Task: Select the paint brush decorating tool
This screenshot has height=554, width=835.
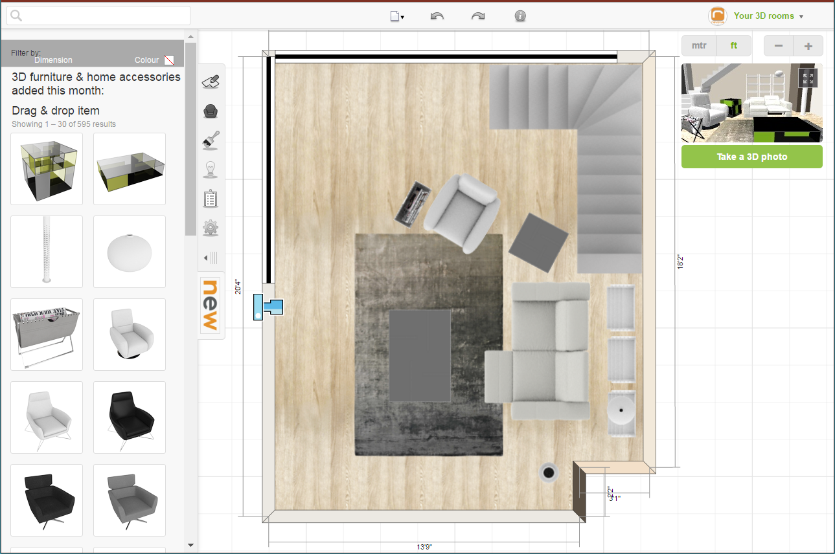Action: click(211, 140)
